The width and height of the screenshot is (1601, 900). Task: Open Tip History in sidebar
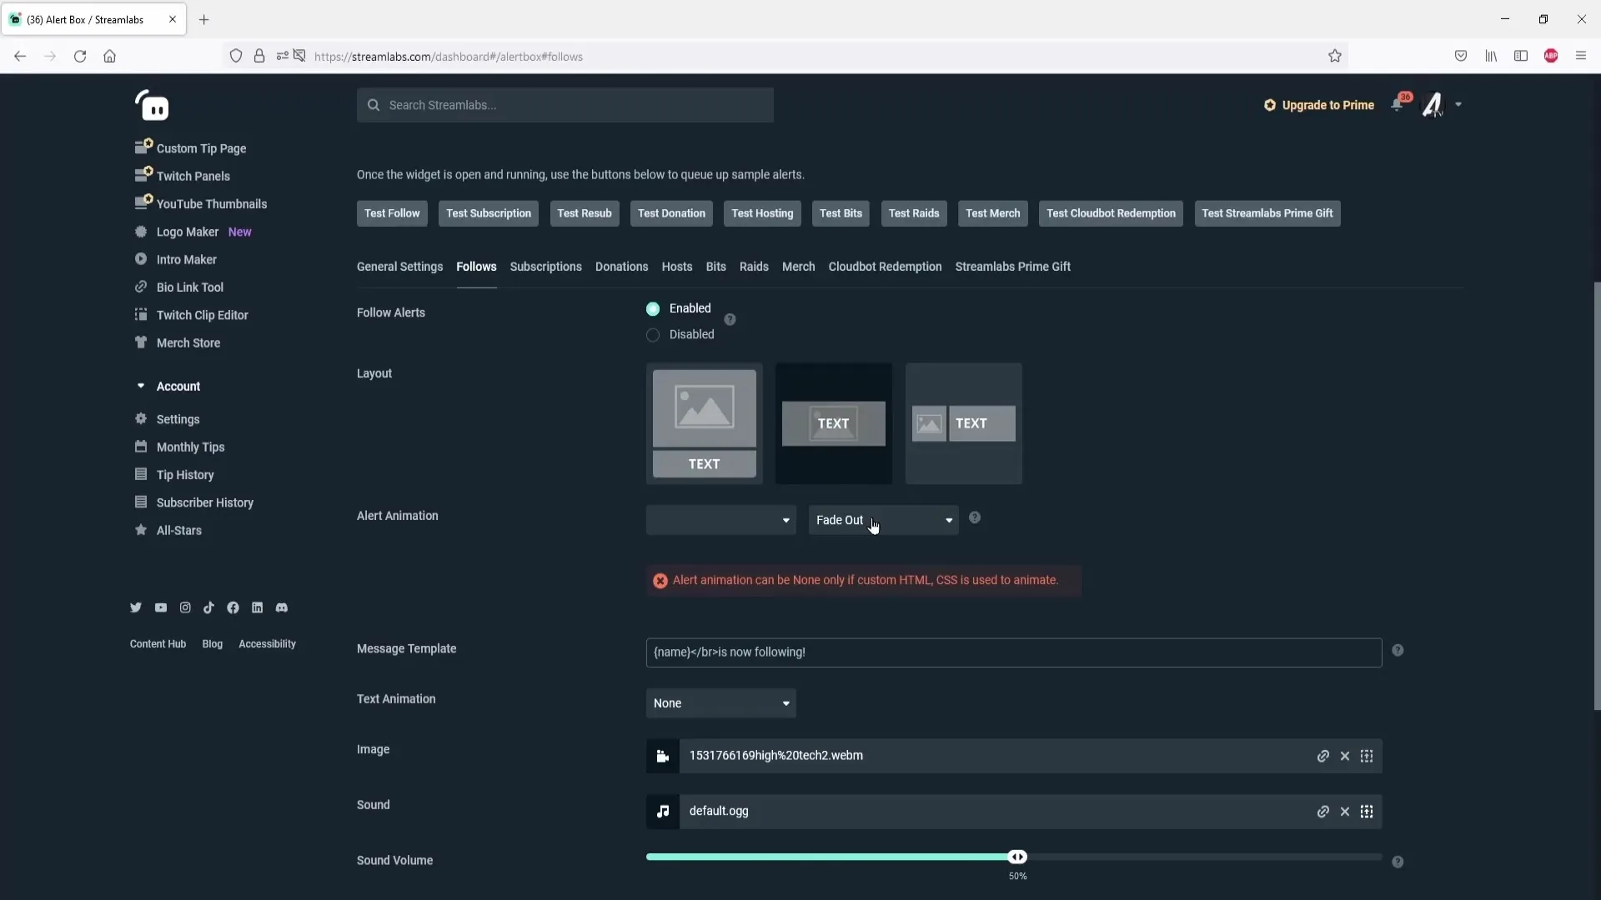coord(185,475)
